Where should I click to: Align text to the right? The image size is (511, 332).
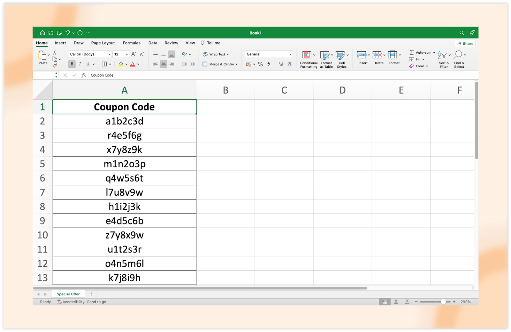pos(172,64)
